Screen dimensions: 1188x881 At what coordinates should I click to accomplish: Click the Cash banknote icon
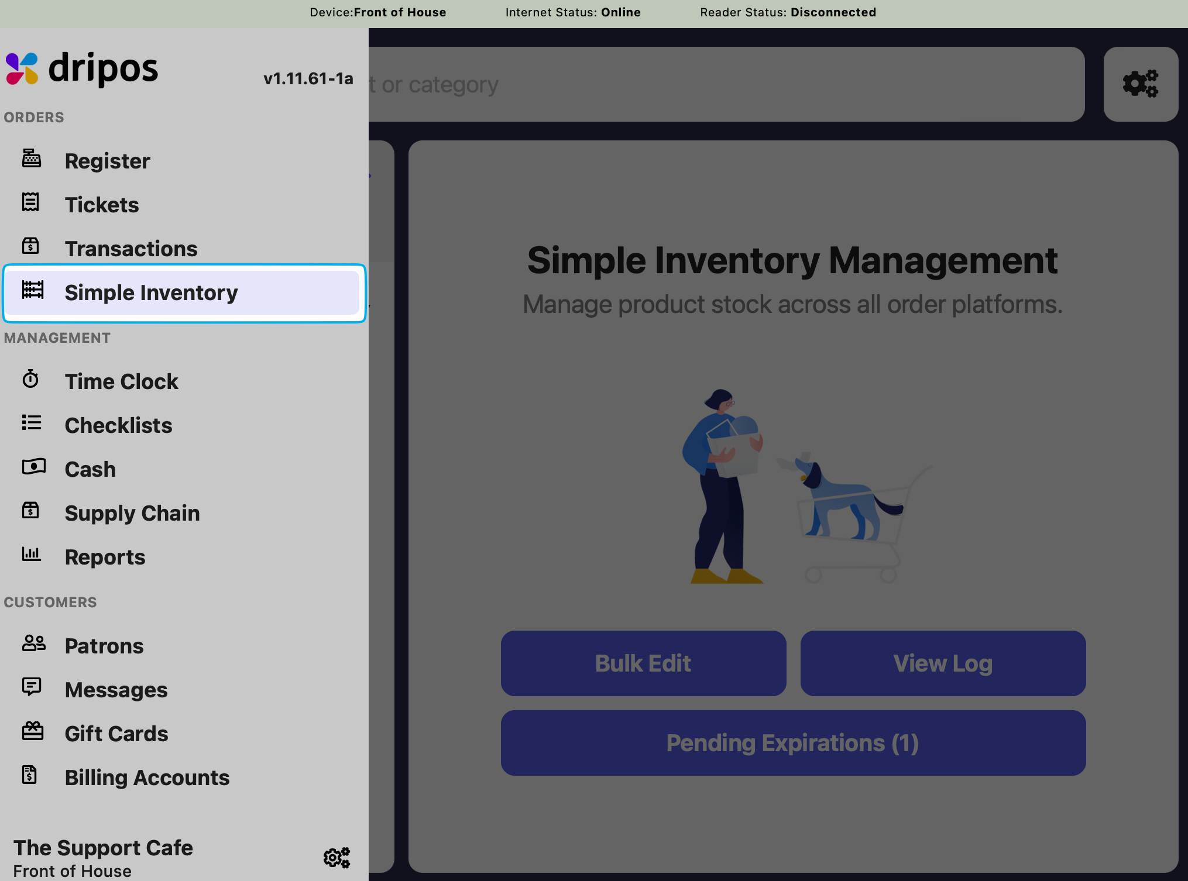(x=33, y=467)
